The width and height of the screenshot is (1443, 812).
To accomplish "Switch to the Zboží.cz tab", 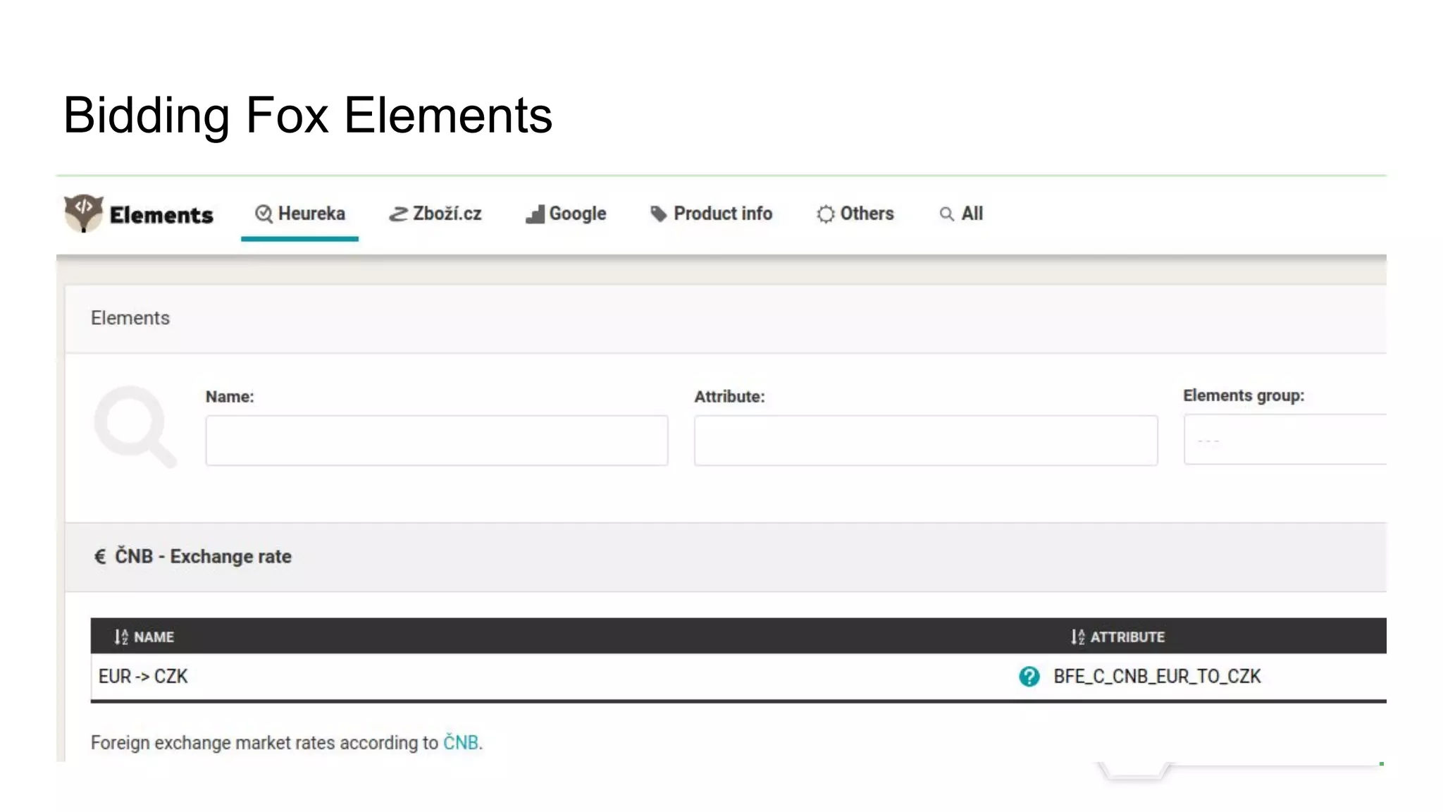I will (435, 214).
